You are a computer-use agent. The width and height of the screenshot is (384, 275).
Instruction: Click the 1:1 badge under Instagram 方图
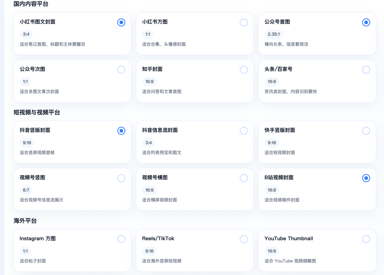coord(25,251)
